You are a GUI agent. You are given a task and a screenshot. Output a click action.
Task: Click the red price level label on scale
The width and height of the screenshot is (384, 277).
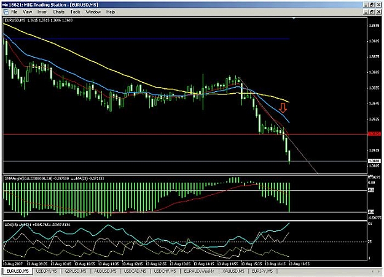click(374, 134)
